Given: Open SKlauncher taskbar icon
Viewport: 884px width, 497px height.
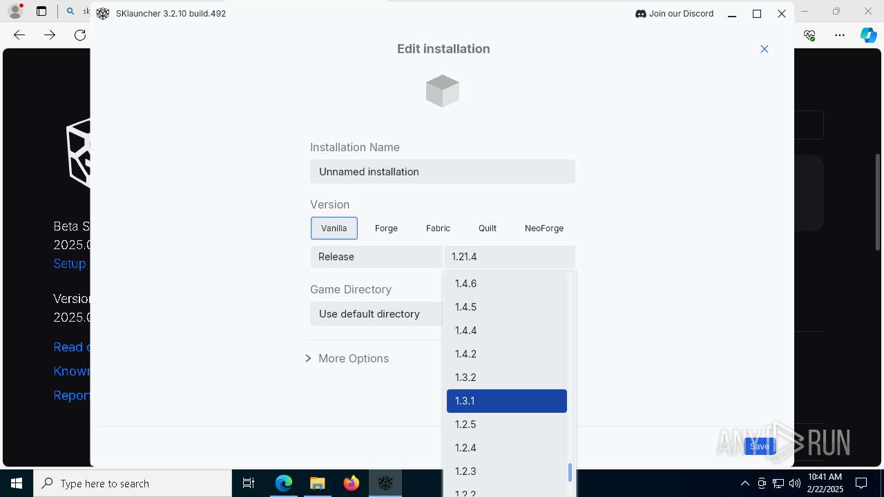Looking at the screenshot, I should pyautogui.click(x=385, y=484).
